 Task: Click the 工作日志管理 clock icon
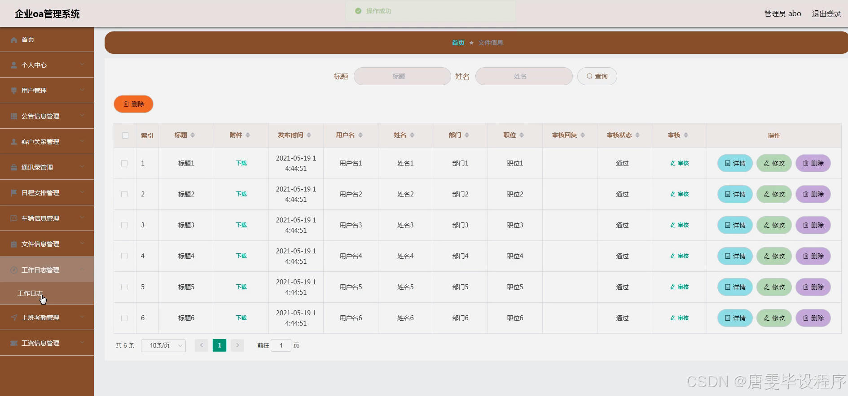tap(14, 270)
